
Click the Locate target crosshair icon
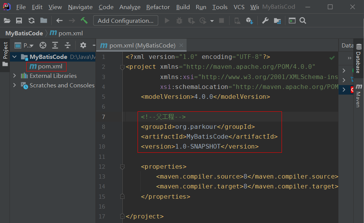click(x=43, y=45)
